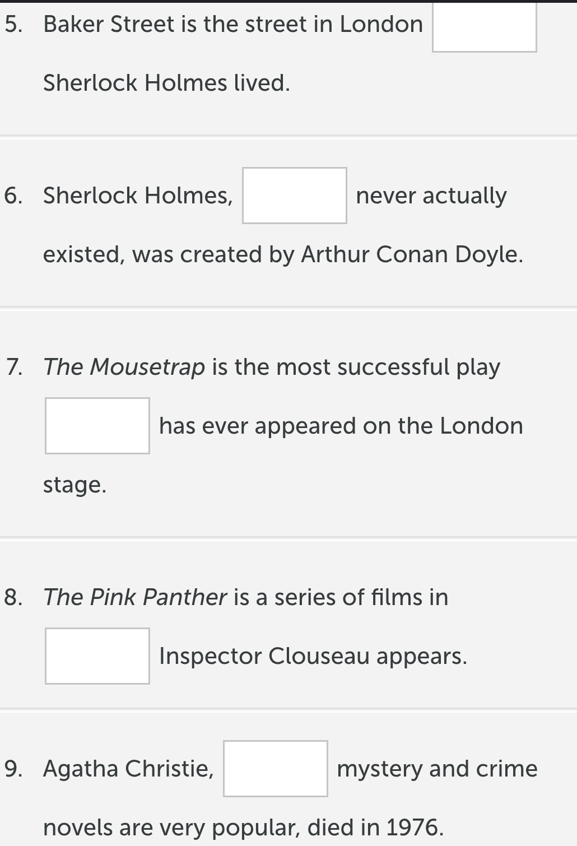Click the text 'Baker Street is the street in London'

click(x=233, y=24)
